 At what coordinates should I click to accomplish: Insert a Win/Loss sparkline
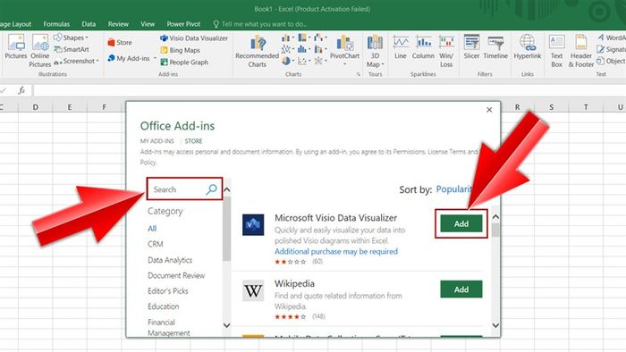pyautogui.click(x=446, y=52)
